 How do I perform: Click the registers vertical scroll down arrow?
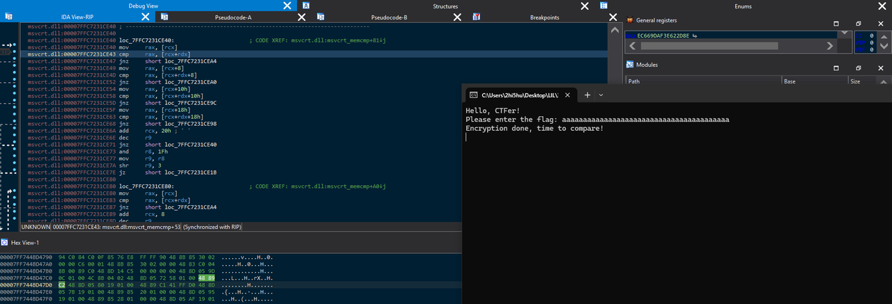[x=845, y=33]
